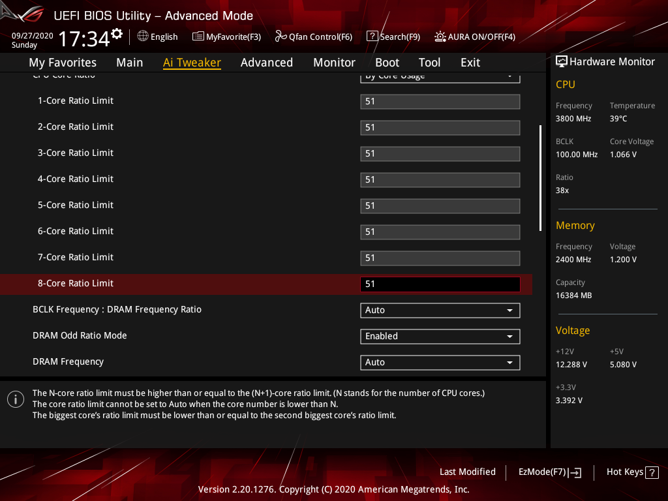
Task: Click the 8-Core Ratio Limit field
Action: [x=440, y=284]
